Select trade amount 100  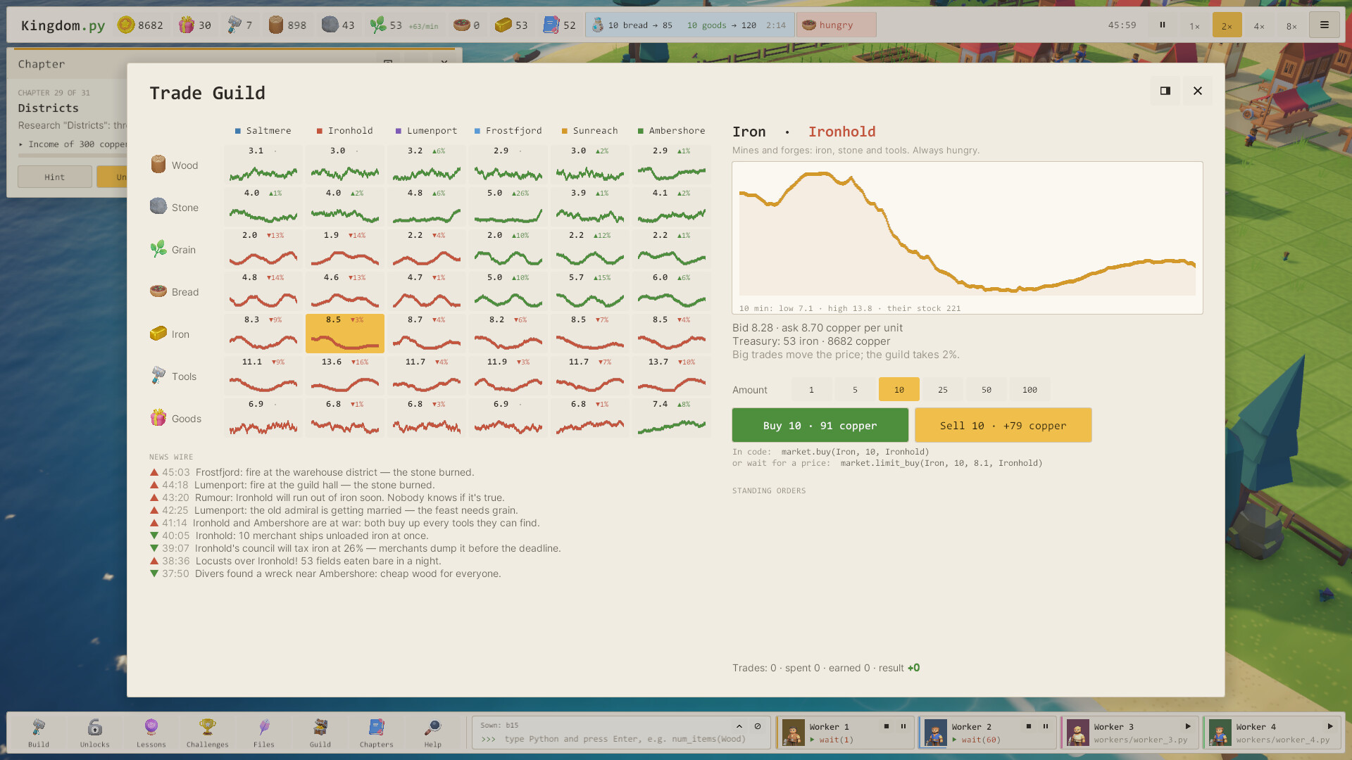(x=1029, y=390)
